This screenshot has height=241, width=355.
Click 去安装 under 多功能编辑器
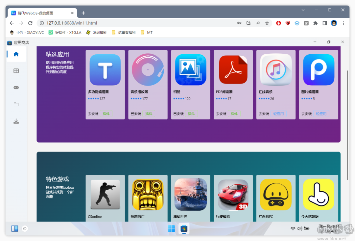click(x=93, y=114)
